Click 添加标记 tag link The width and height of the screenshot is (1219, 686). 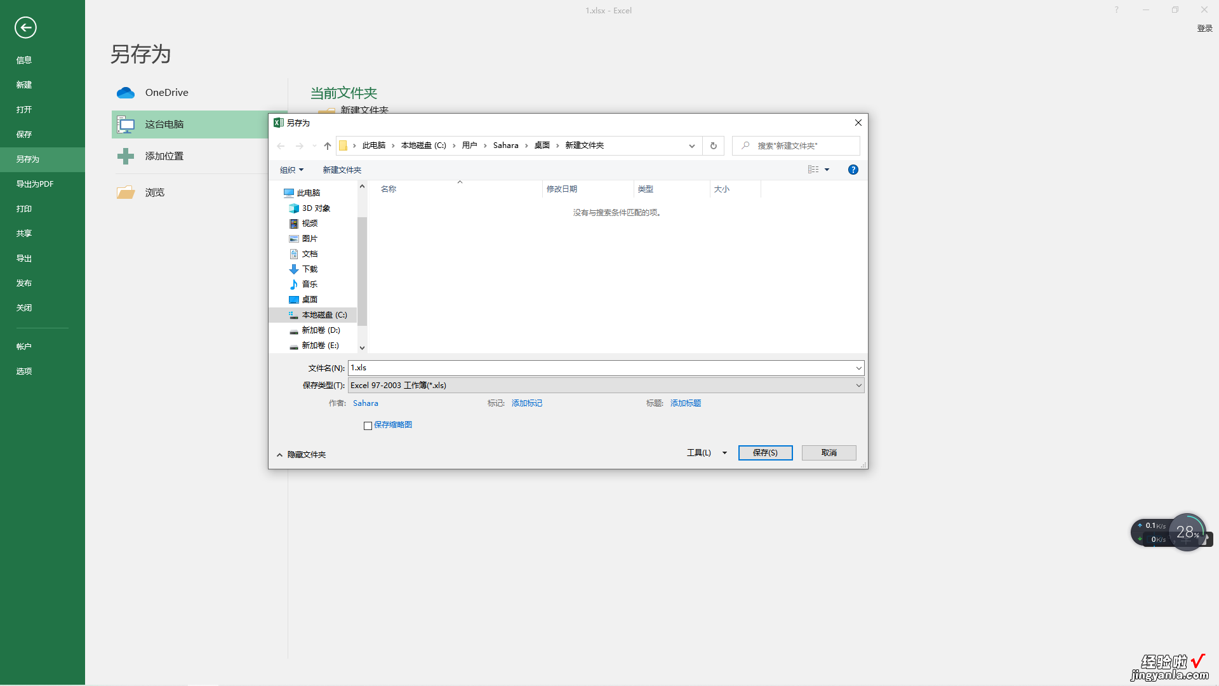[x=527, y=403]
